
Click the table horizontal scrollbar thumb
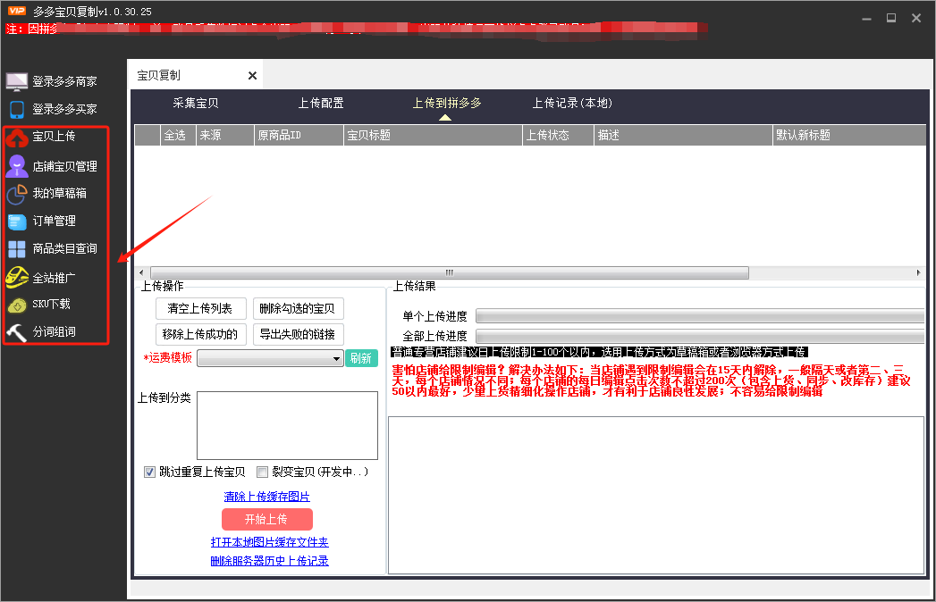pos(450,272)
